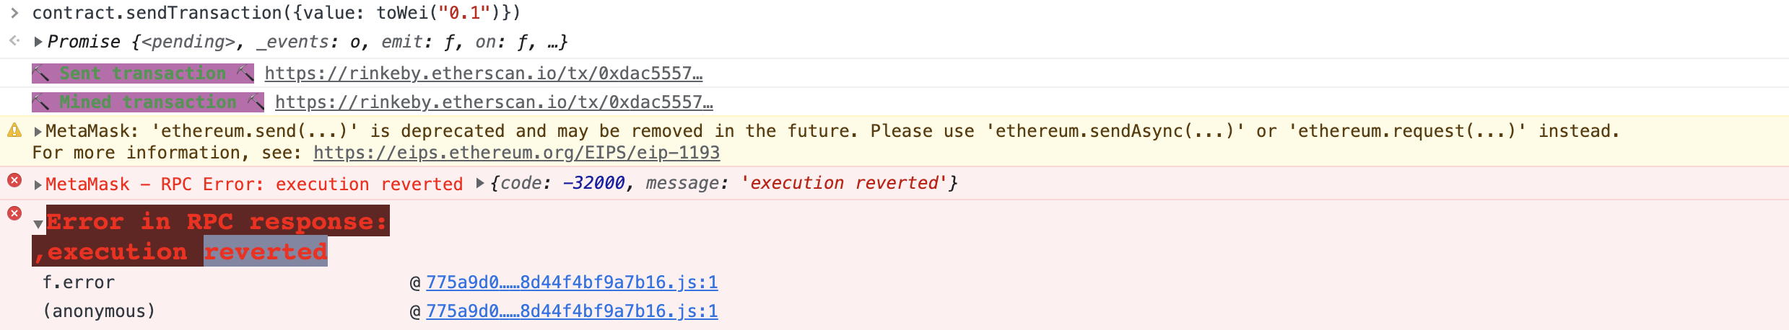Click the pickaxe icon before Mined transaction

(x=41, y=102)
